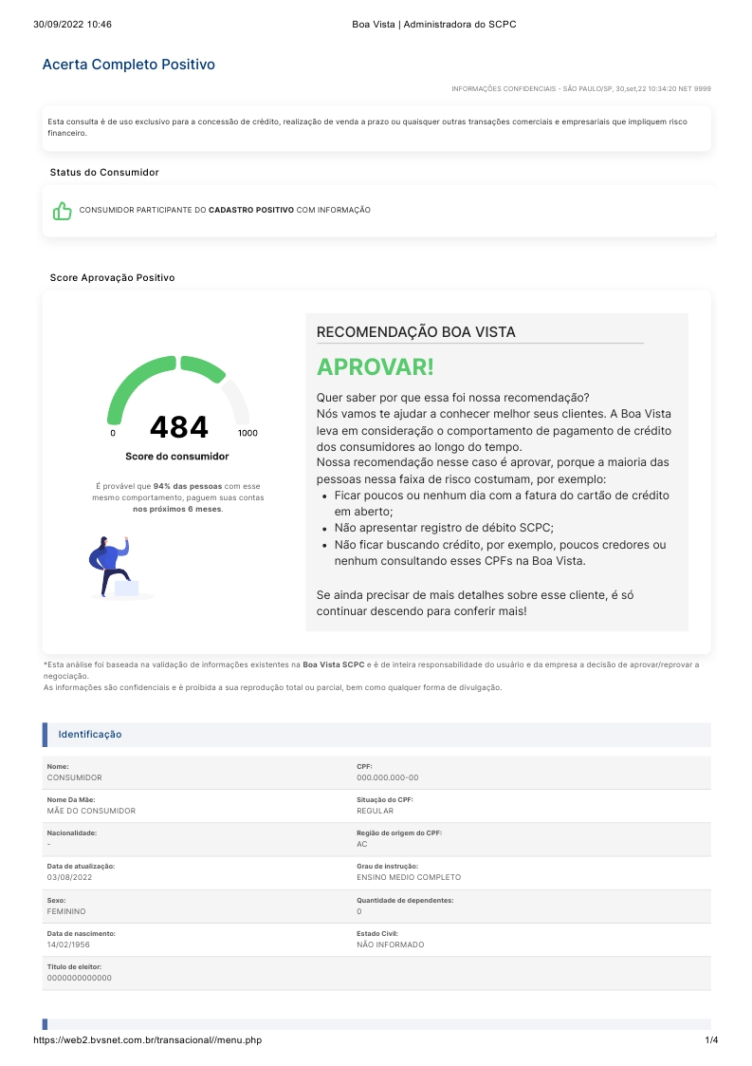Click the Boa Vista SCPC bold disclaimer text
Image resolution: width=752 pixels, height=1066 pixels.
(334, 664)
